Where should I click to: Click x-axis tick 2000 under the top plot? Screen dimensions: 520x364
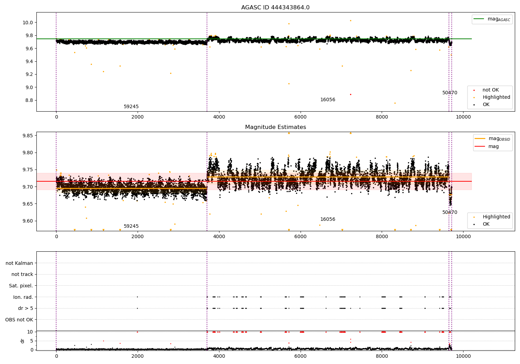coord(138,117)
